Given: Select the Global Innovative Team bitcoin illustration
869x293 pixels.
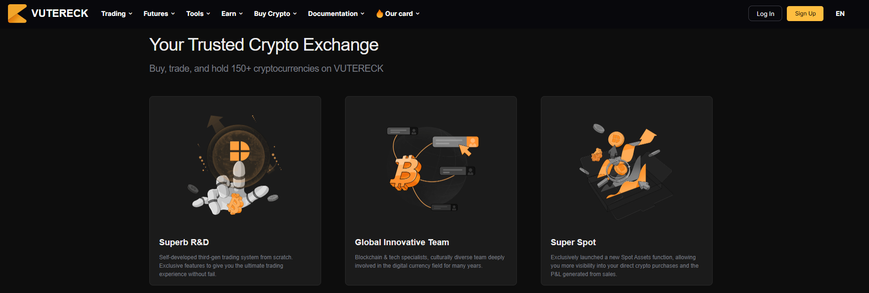Looking at the screenshot, I should (x=432, y=169).
